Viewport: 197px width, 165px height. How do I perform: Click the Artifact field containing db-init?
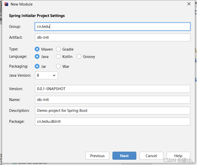tap(113, 37)
